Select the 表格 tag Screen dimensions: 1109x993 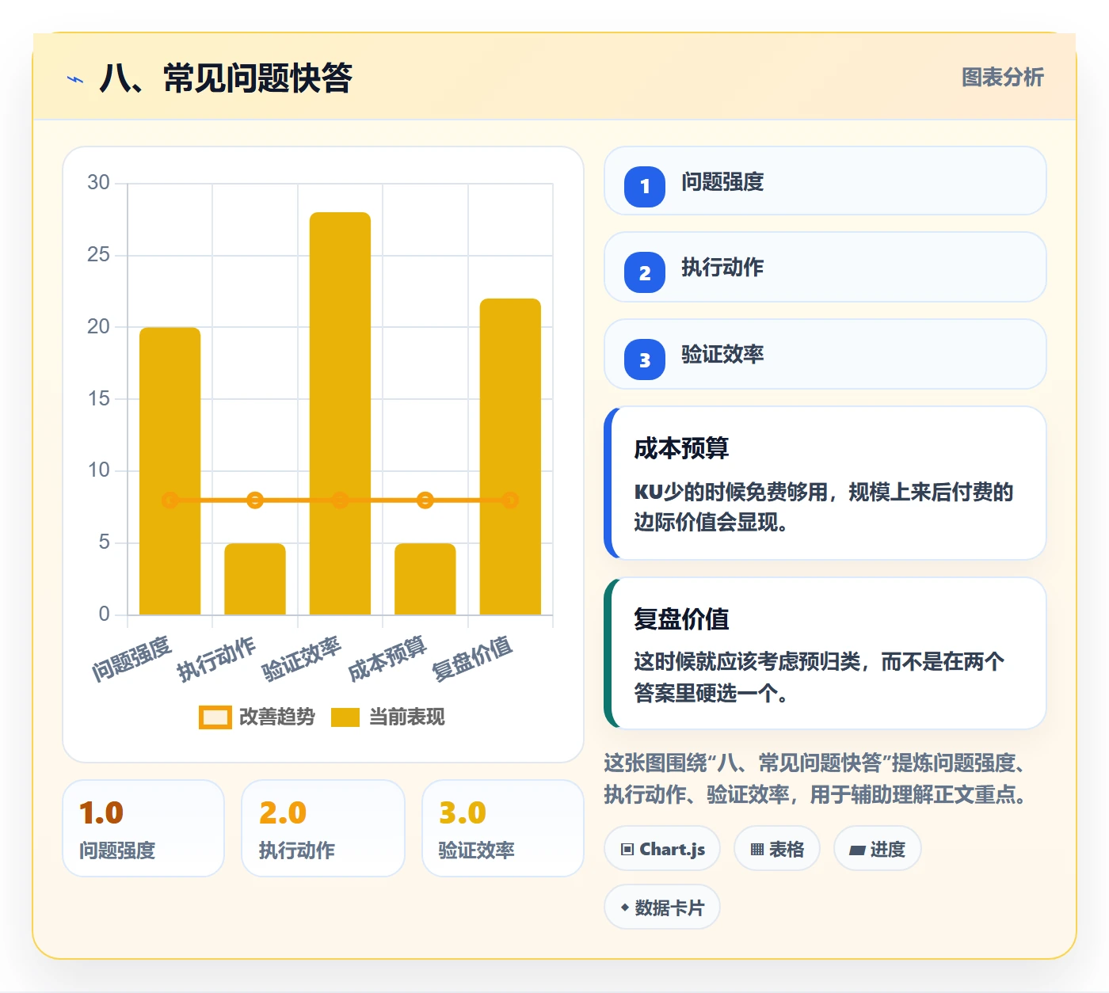777,849
